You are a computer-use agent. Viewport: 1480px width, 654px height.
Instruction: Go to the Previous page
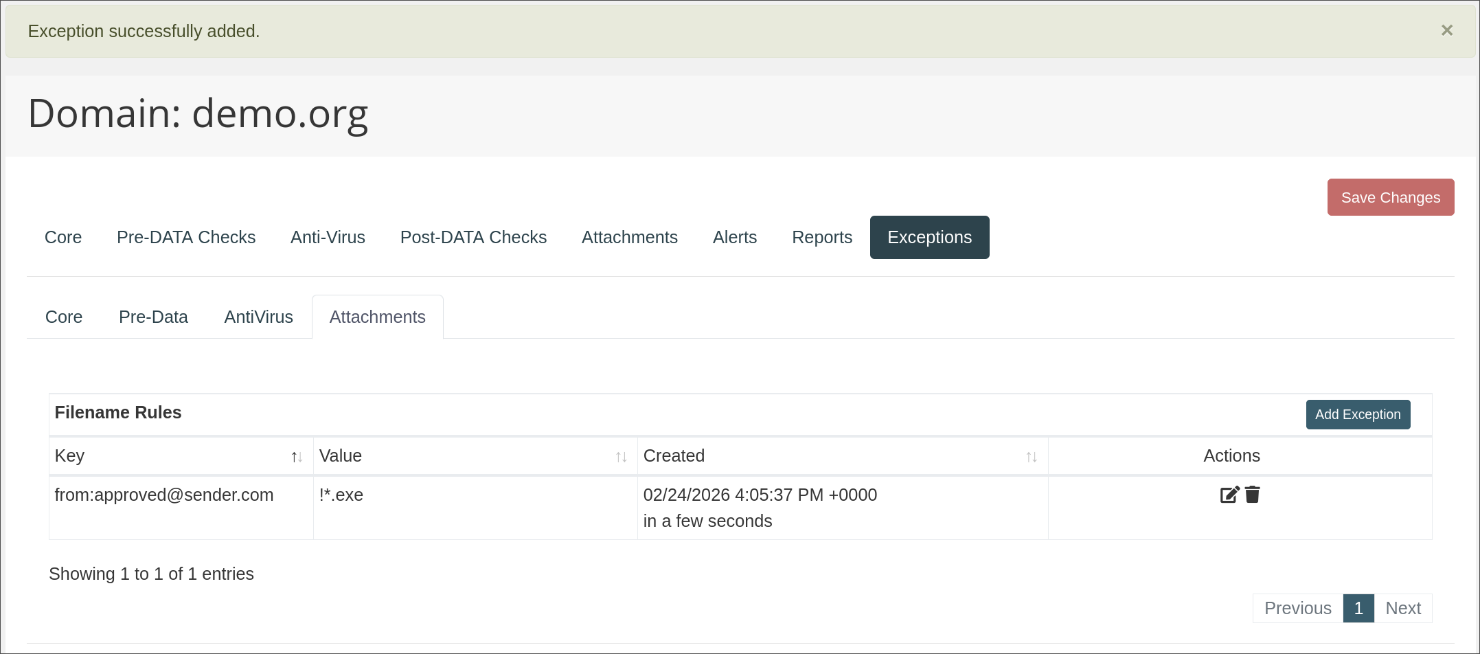coord(1297,608)
